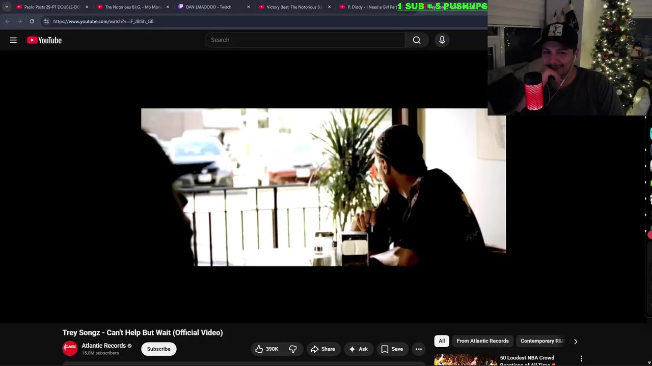
Task: Click the 15.8M subscribers text
Action: pos(100,353)
